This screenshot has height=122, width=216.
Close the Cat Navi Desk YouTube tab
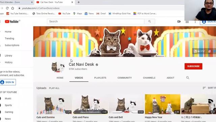pyautogui.click(x=72, y=2)
